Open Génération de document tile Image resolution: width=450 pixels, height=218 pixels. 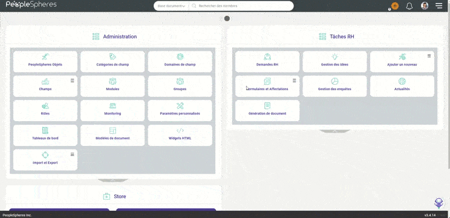point(267,110)
